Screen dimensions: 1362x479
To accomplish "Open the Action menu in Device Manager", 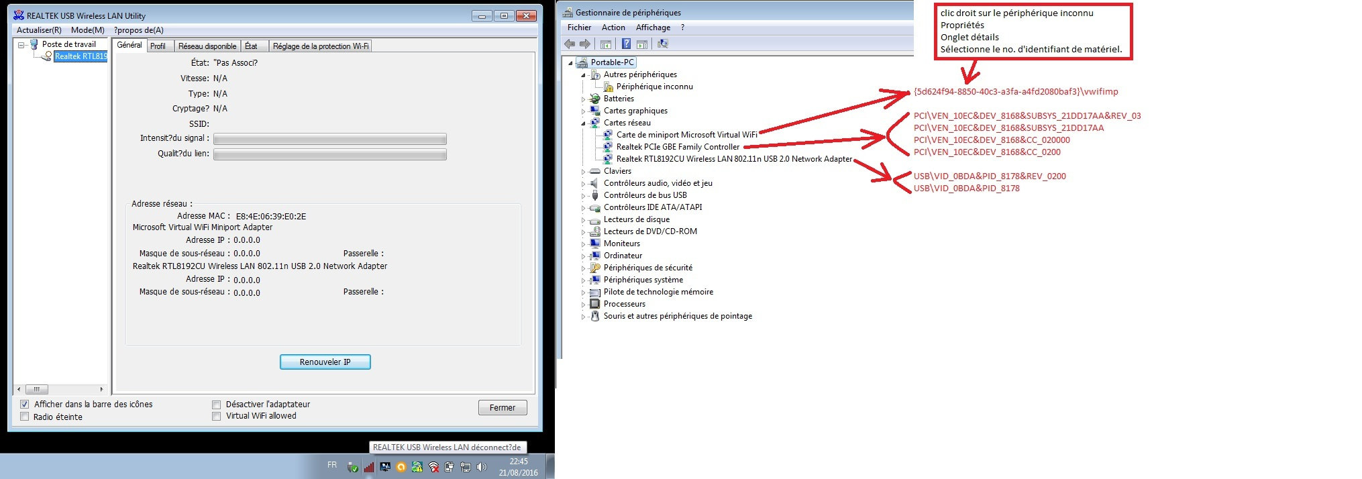I will pyautogui.click(x=613, y=28).
